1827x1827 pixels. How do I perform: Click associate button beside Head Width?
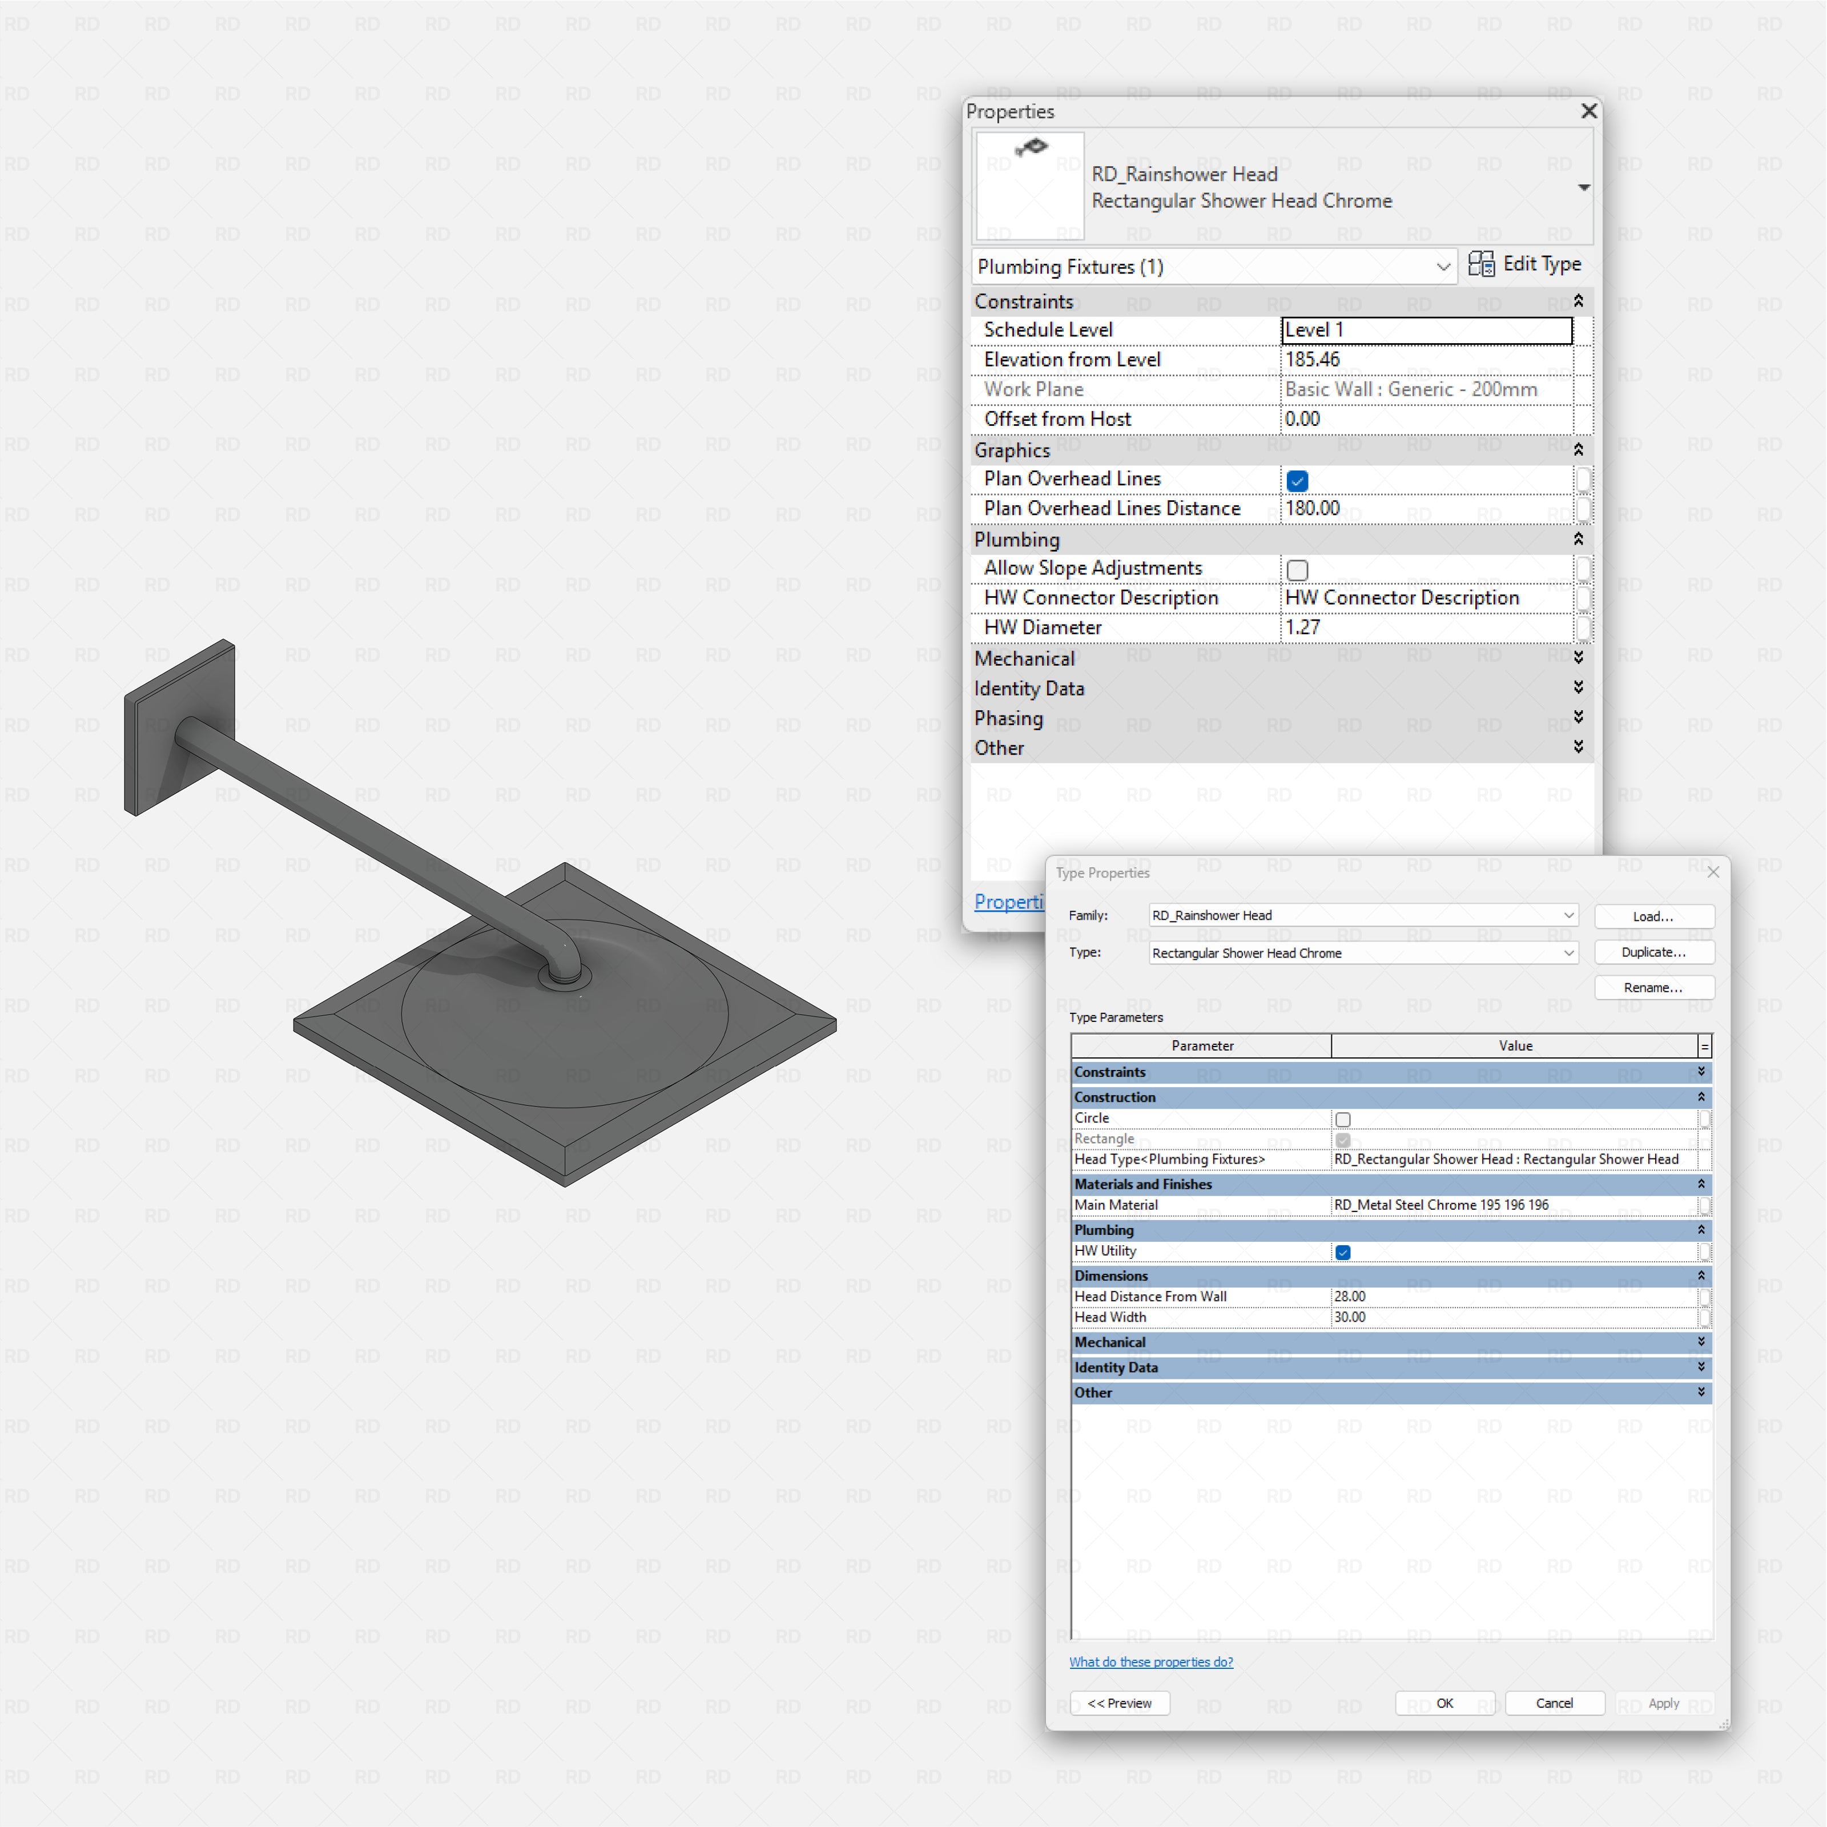click(1705, 1317)
